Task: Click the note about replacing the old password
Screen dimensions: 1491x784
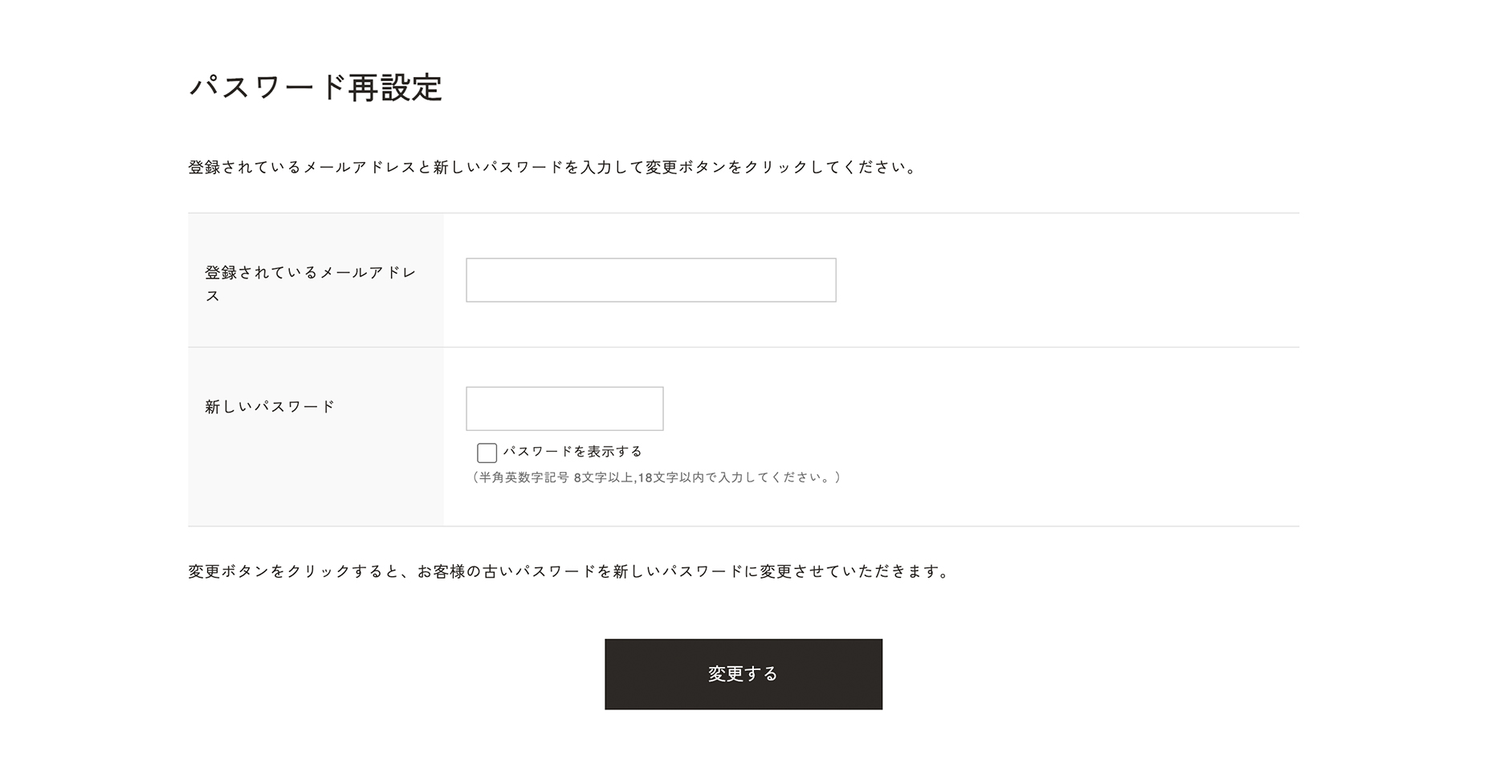Action: (x=569, y=571)
